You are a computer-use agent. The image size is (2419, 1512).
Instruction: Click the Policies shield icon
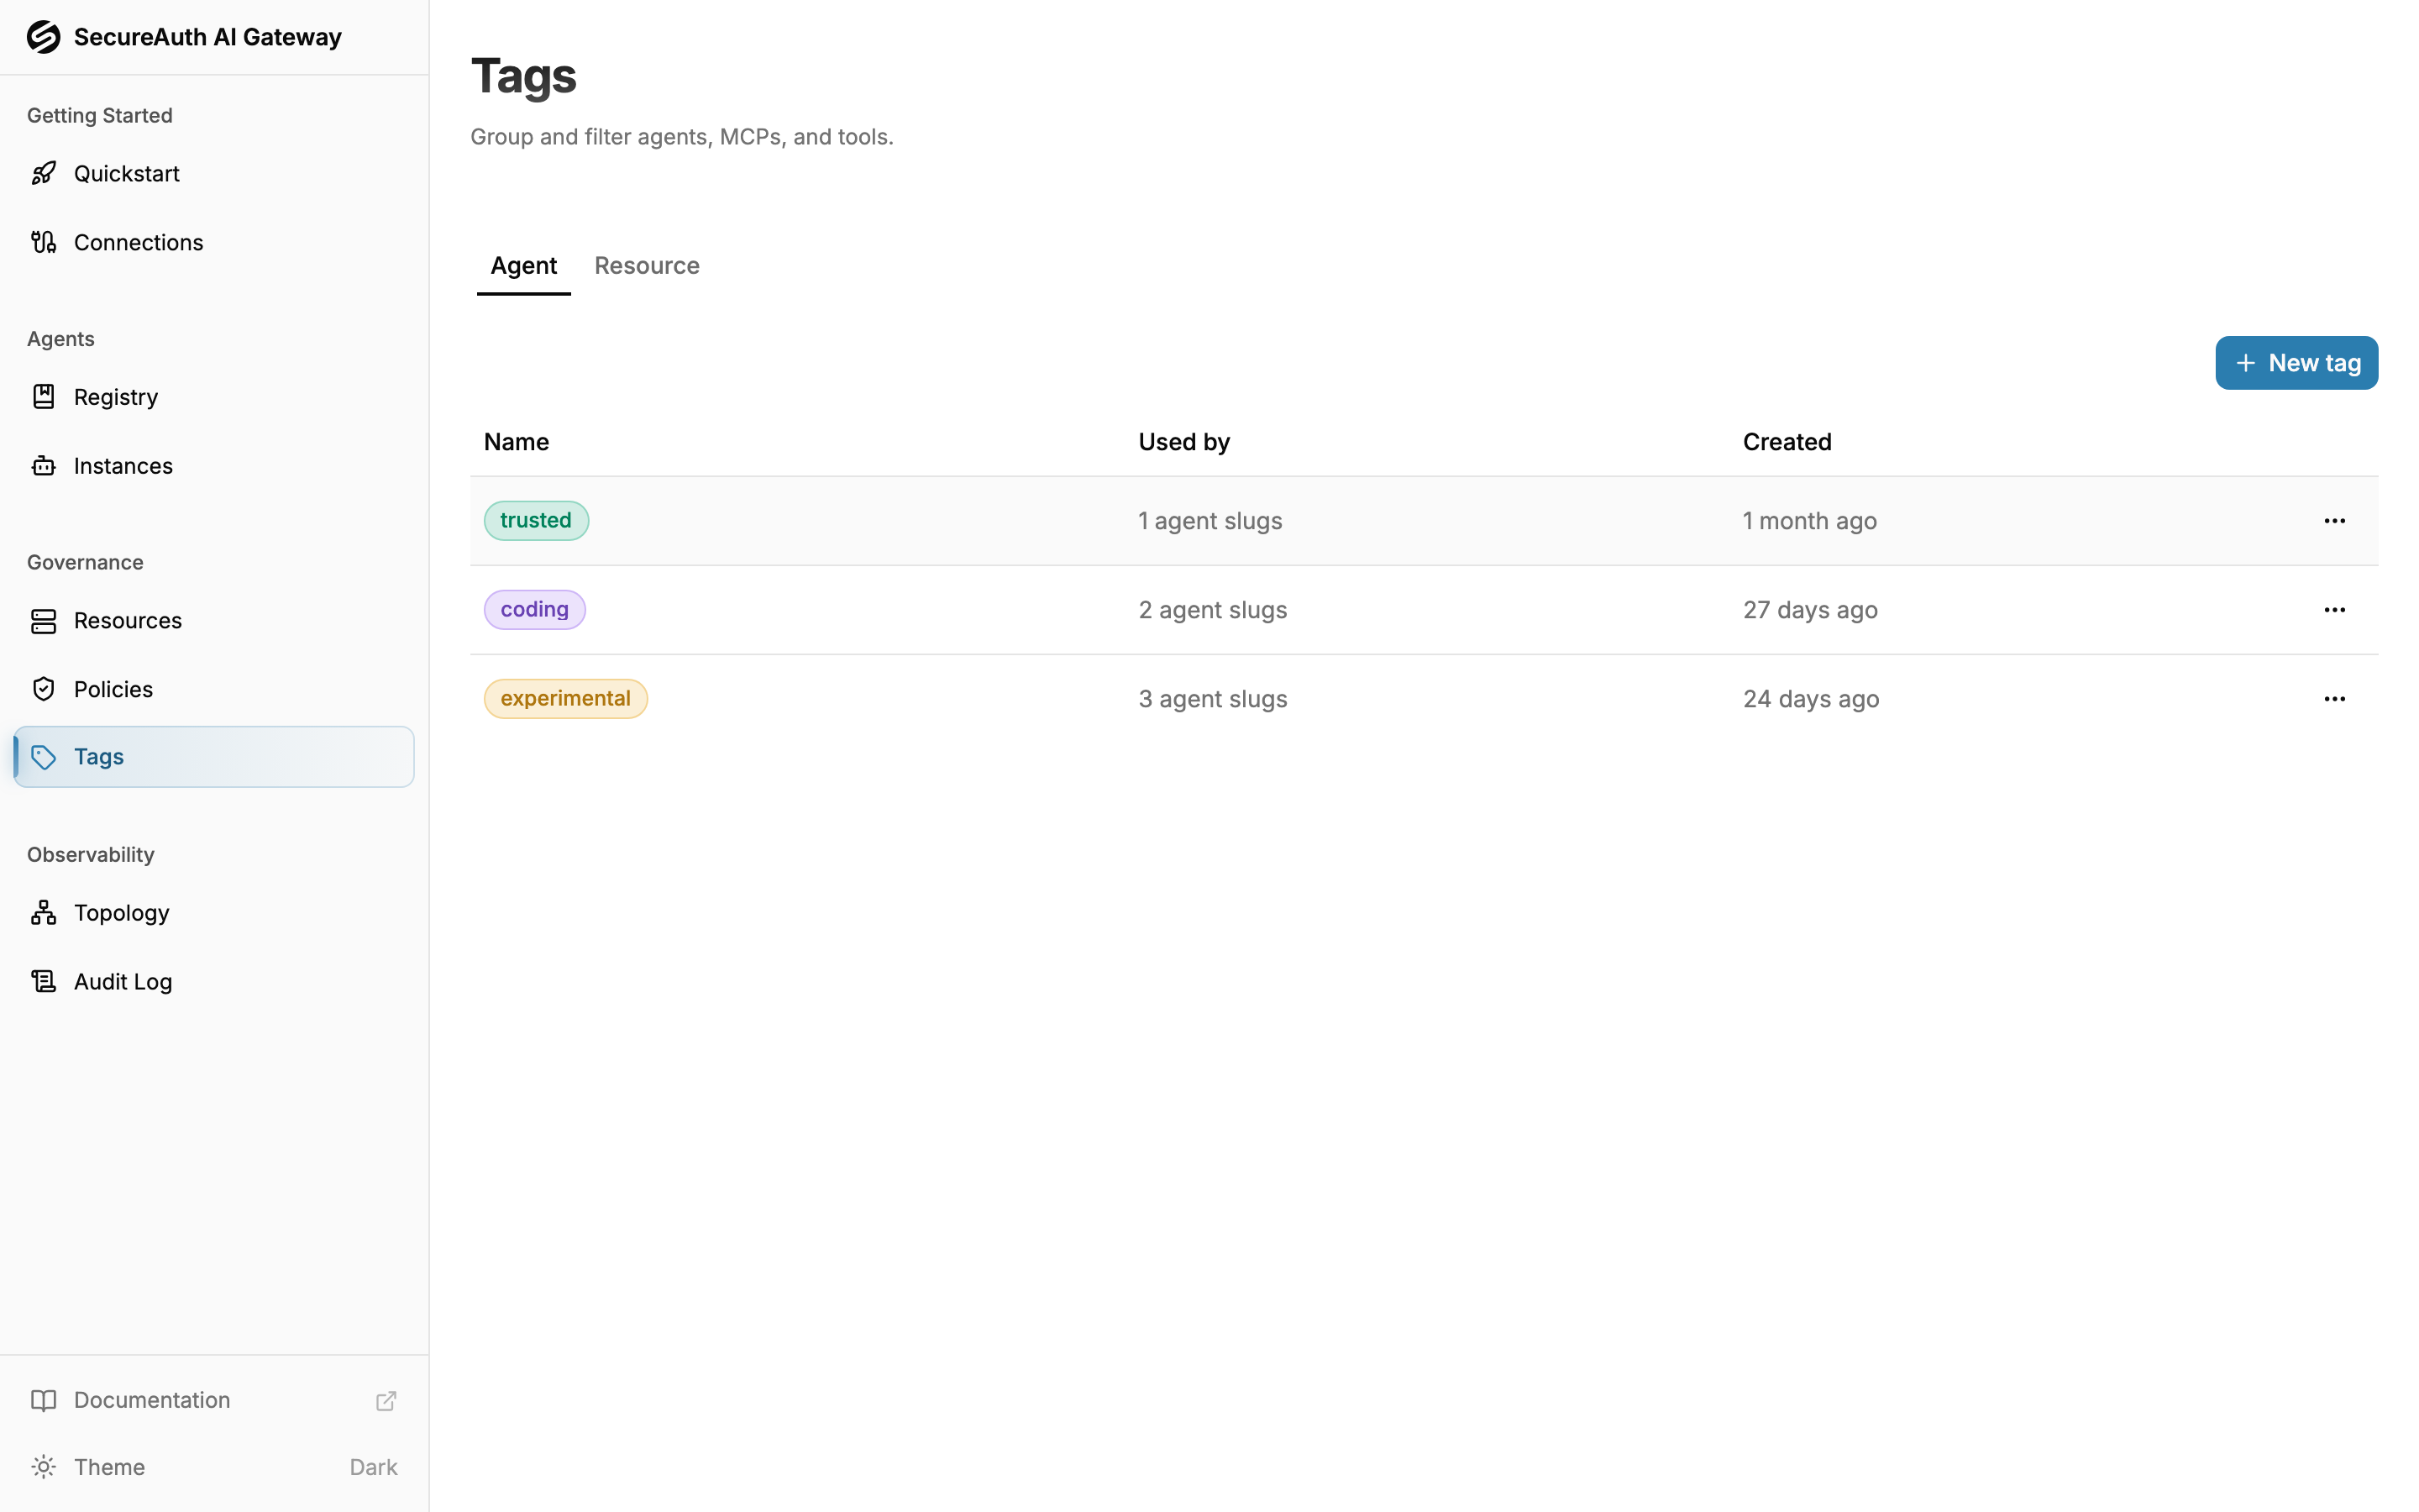tap(43, 689)
